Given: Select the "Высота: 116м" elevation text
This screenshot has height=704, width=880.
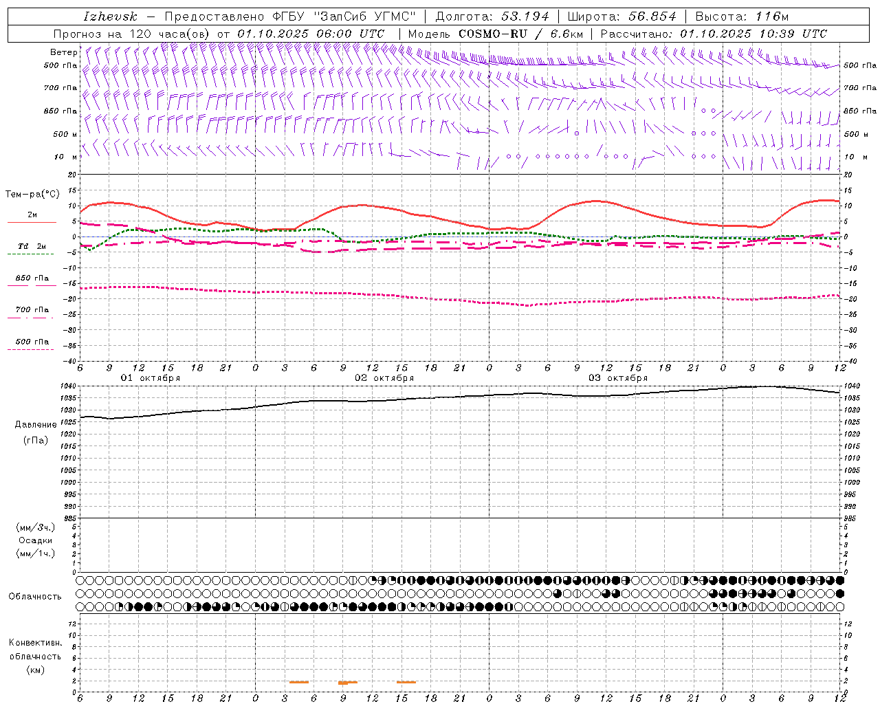Looking at the screenshot, I should [x=742, y=16].
